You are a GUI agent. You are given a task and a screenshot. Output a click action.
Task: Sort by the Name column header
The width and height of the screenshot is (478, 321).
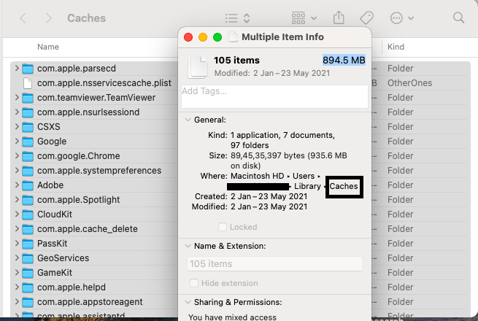point(48,47)
